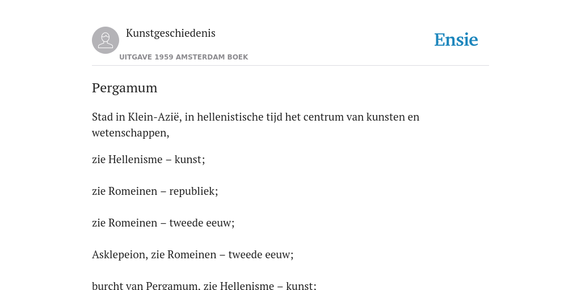Click the blue Ensie logo
The width and height of the screenshot is (581, 290).
(456, 40)
